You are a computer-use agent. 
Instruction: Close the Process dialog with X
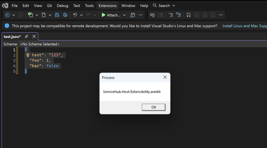pyautogui.click(x=165, y=77)
